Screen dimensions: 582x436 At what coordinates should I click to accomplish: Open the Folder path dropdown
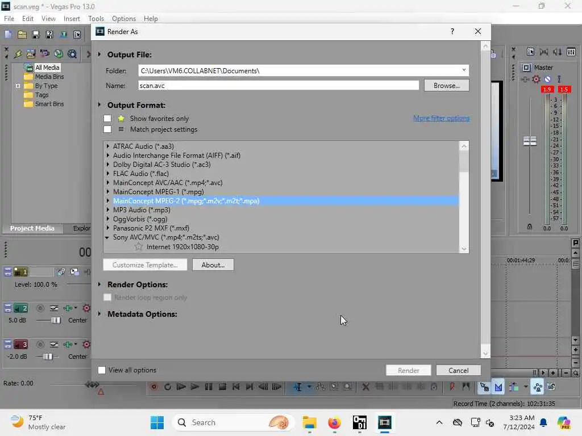tap(464, 70)
